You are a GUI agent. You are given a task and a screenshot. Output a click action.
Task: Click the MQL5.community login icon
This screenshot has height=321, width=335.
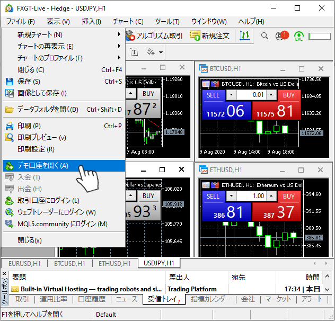[x=10, y=224]
